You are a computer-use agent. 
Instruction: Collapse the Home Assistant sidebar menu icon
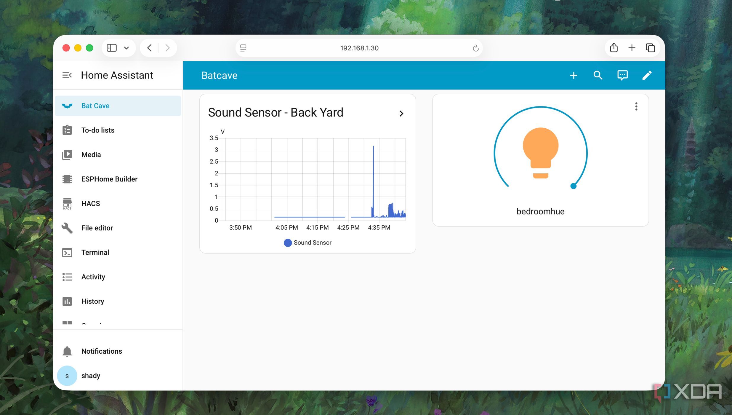(67, 75)
